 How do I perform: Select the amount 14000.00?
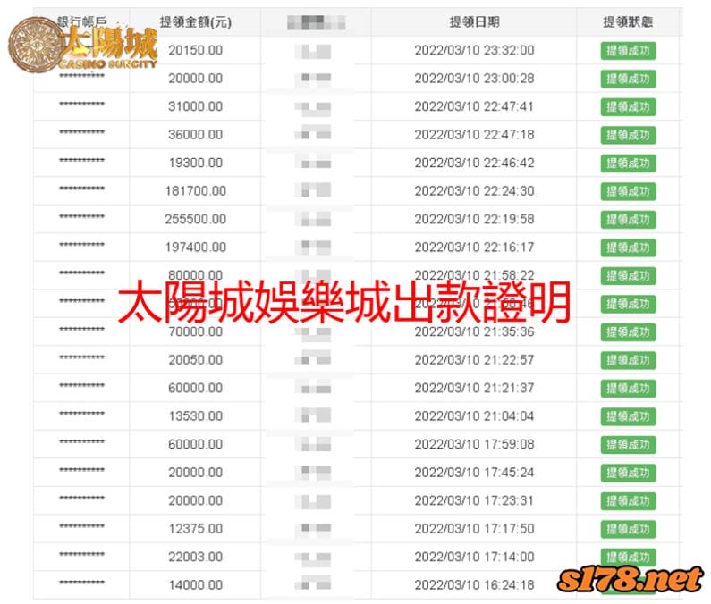(196, 584)
